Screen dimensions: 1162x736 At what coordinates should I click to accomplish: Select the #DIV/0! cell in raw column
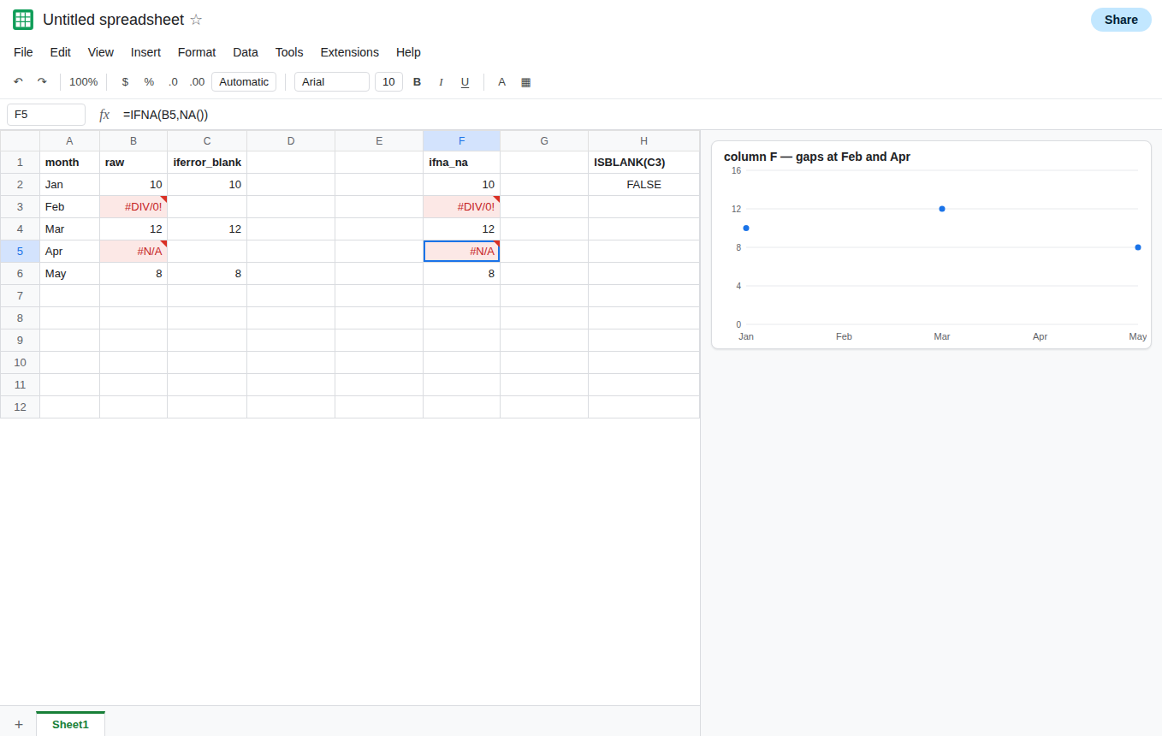point(133,207)
